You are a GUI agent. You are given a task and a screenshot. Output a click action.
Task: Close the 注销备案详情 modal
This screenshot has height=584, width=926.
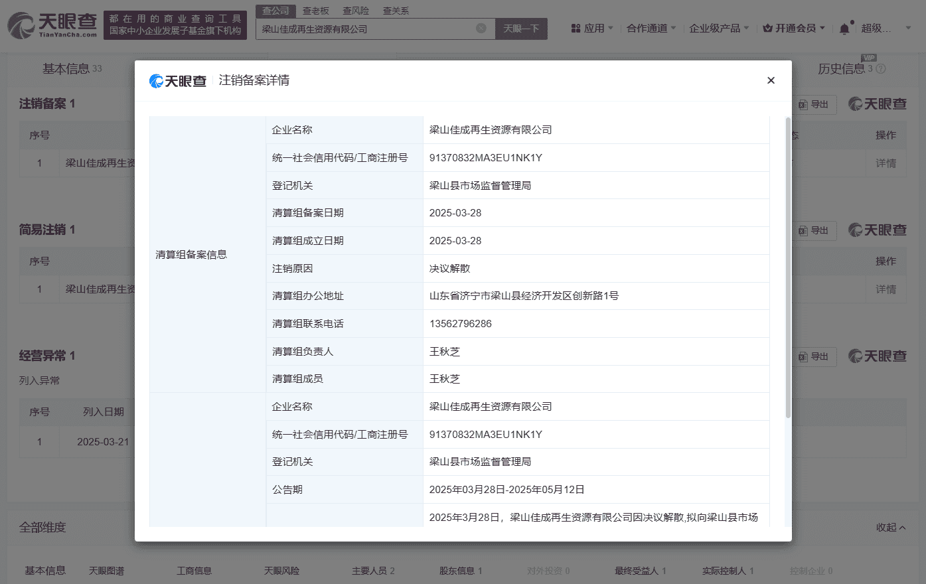[x=771, y=80]
